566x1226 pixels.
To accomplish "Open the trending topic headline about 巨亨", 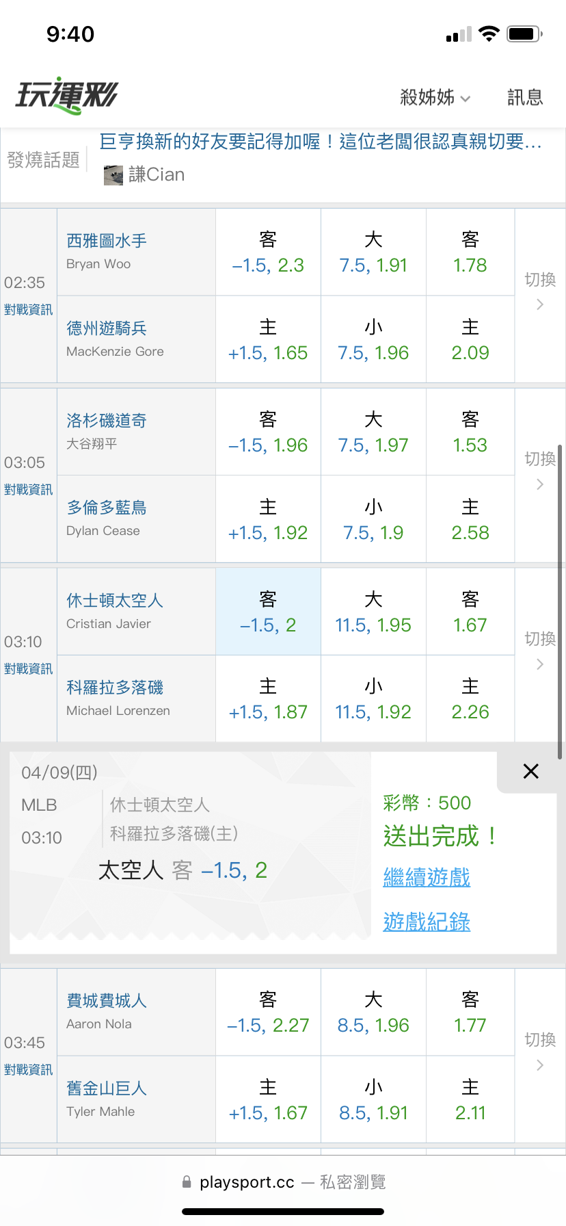I will 320,142.
